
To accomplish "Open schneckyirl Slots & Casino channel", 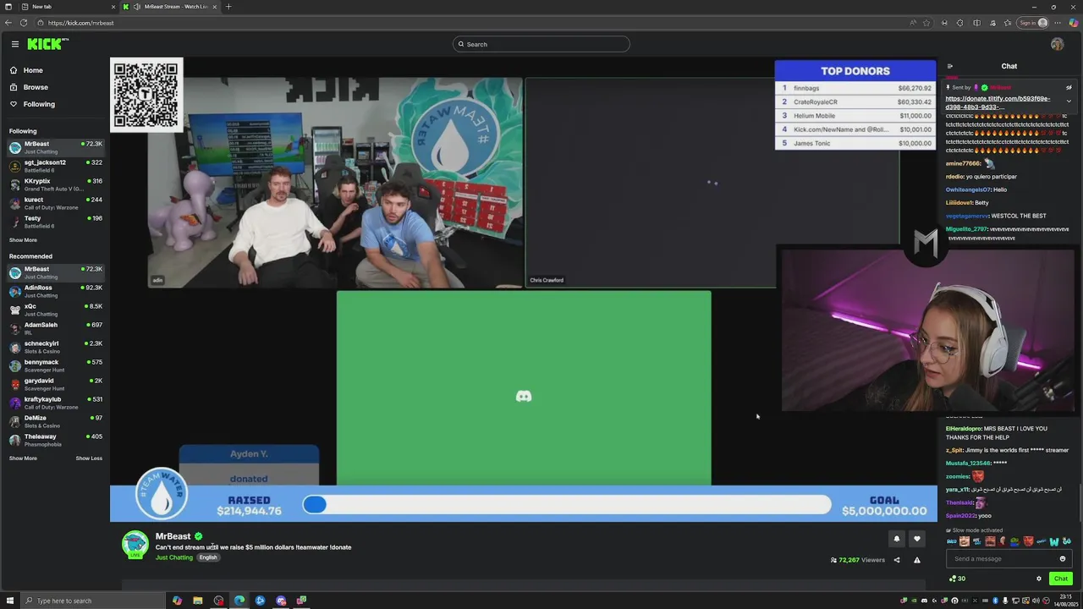I will [x=55, y=347].
